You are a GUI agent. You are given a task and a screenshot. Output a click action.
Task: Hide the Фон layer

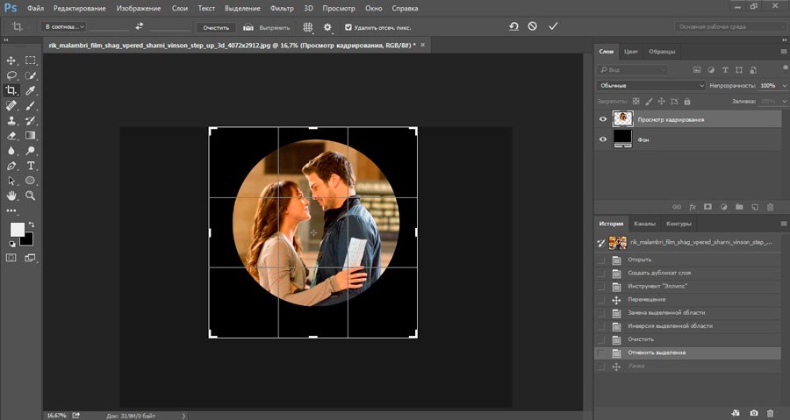[603, 139]
